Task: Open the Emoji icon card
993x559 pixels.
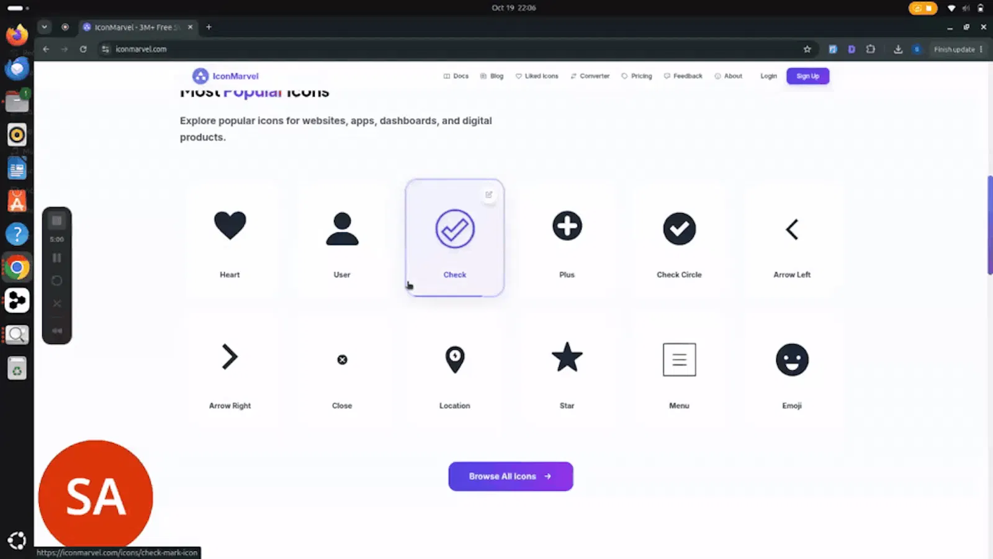Action: click(792, 369)
